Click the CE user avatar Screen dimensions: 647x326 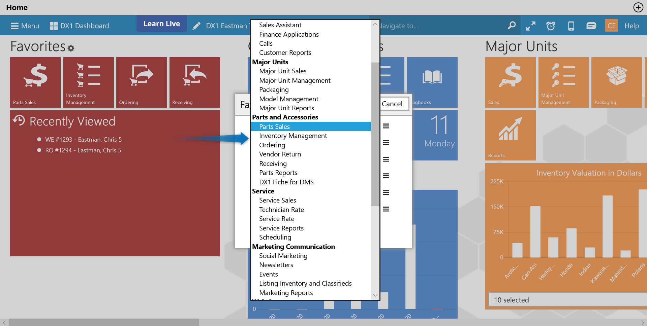coord(612,26)
